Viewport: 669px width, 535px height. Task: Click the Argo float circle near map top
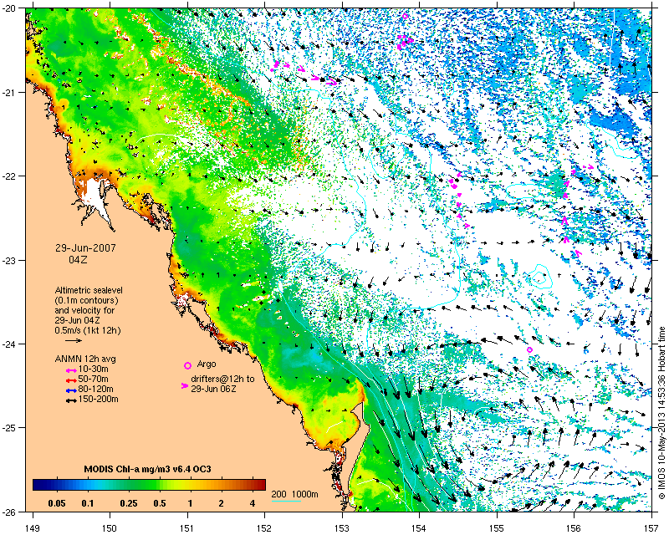point(405,17)
